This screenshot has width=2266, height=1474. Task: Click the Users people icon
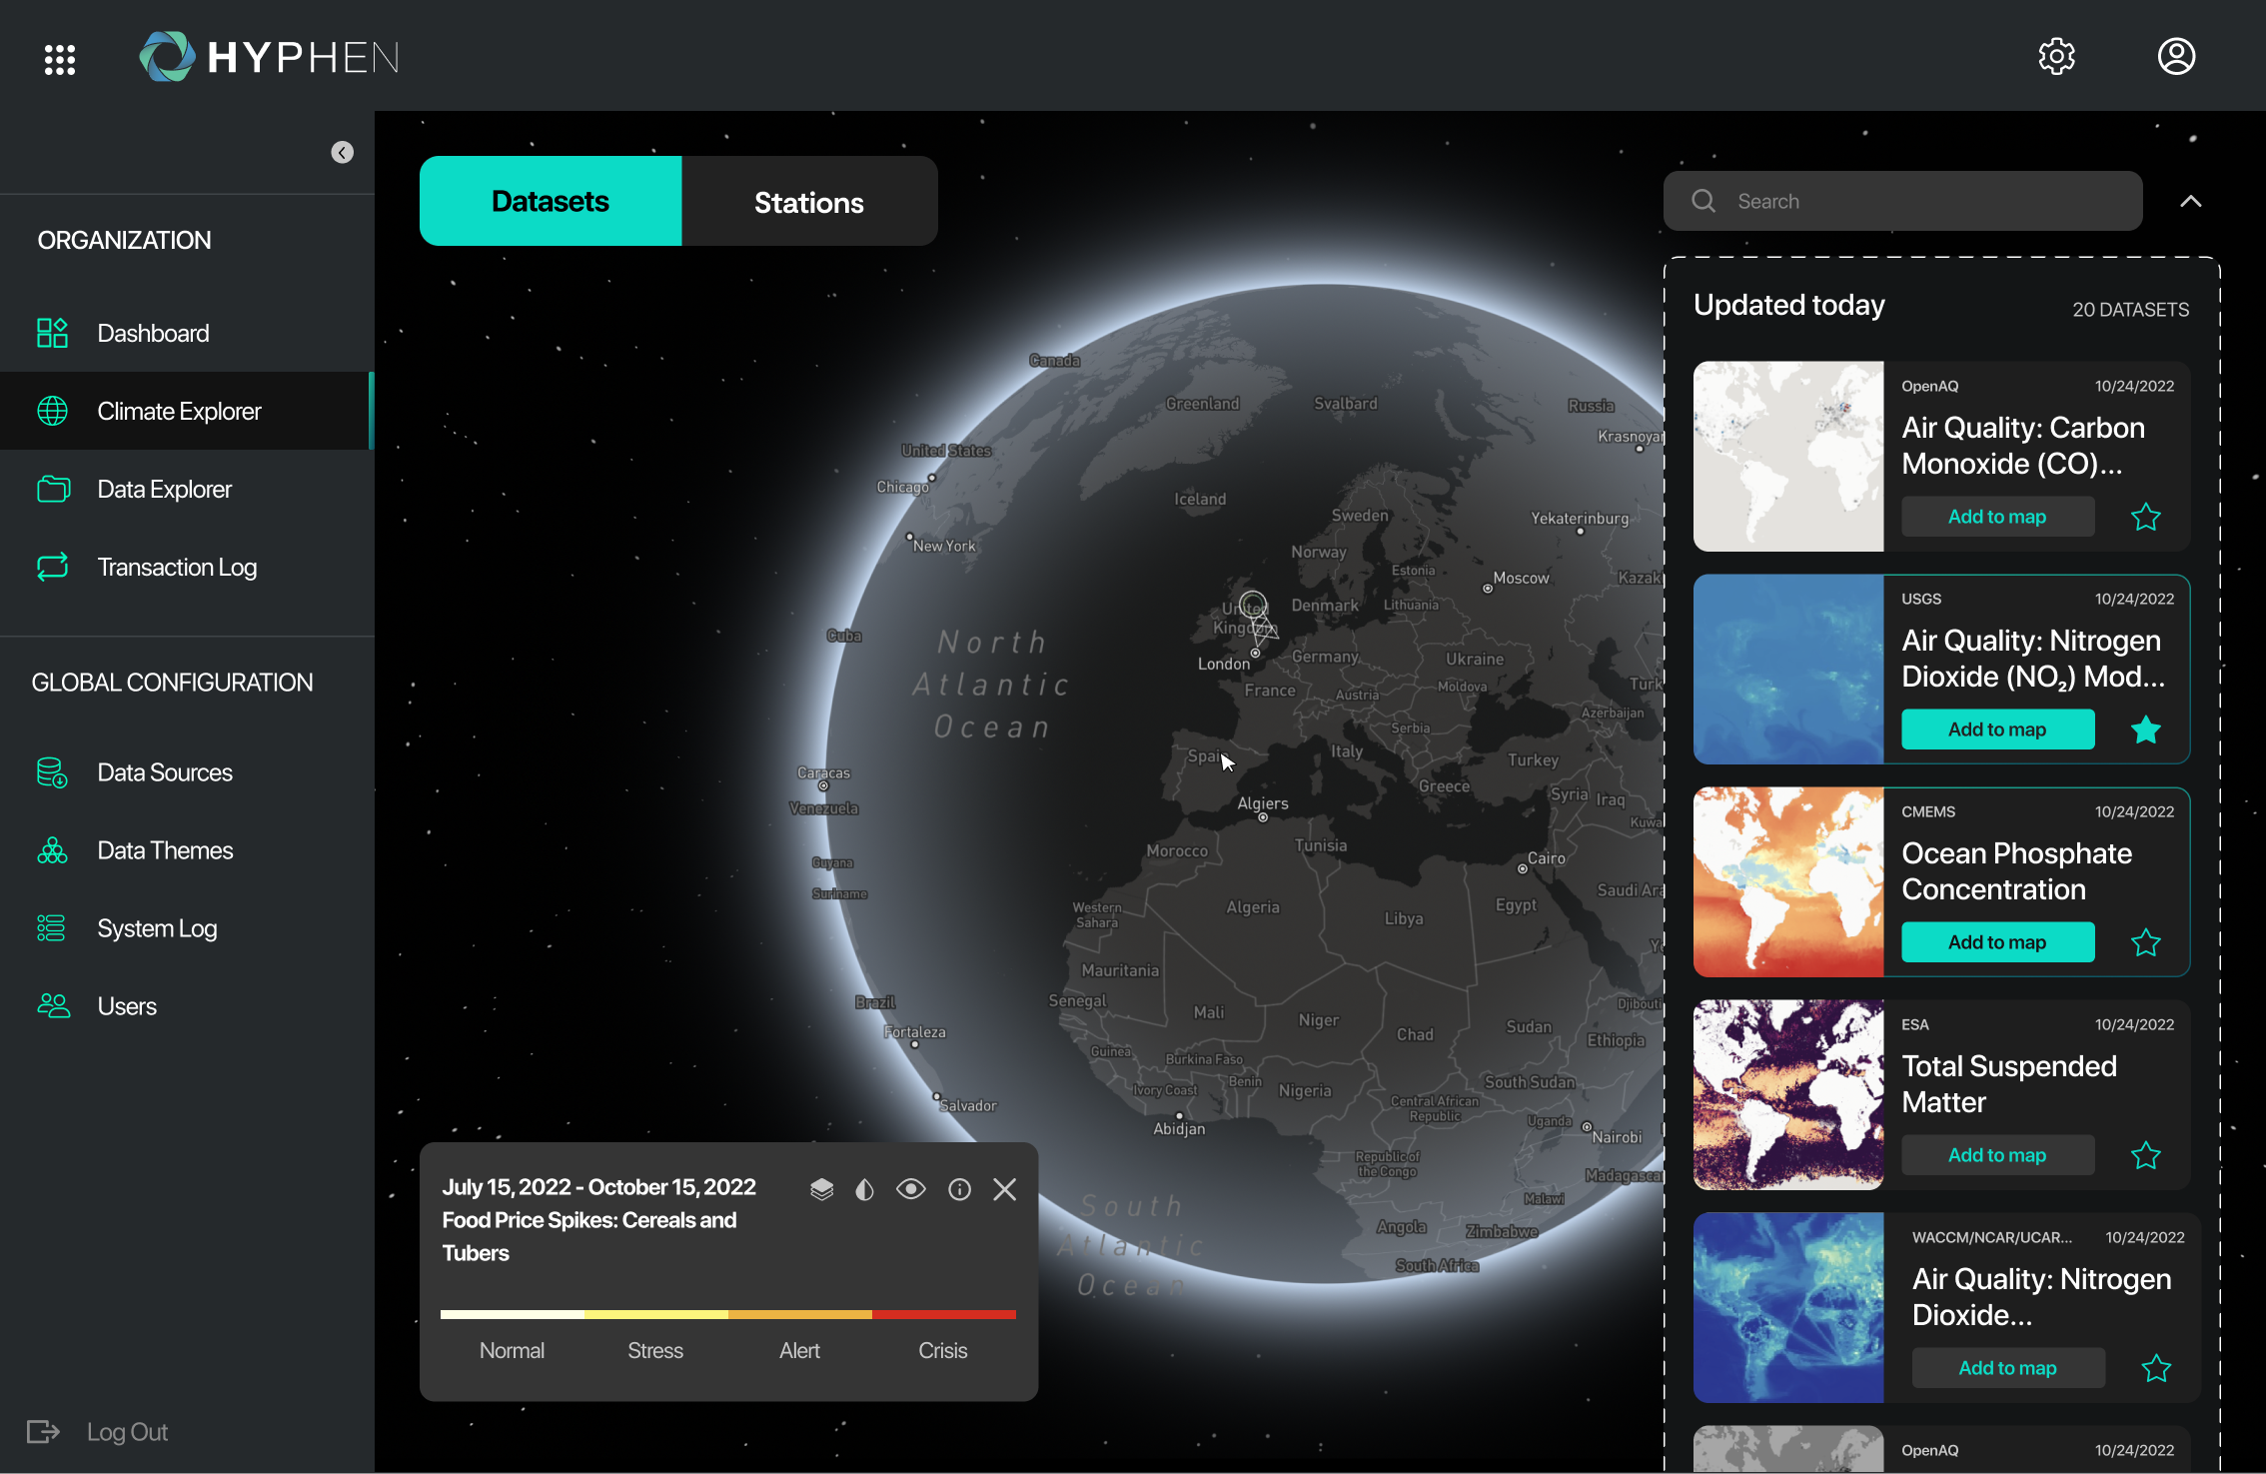(53, 1005)
